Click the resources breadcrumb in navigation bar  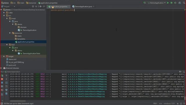pos(31,3)
